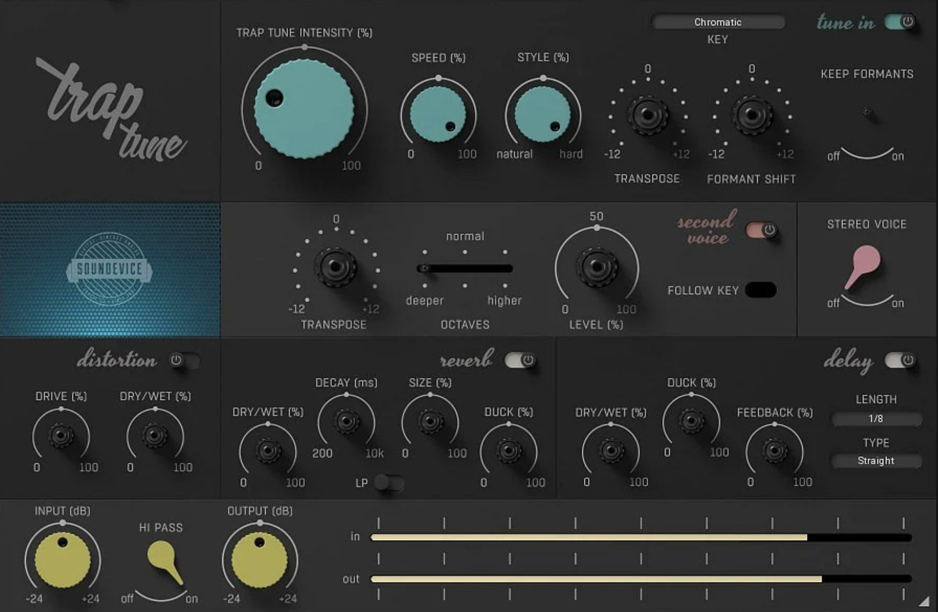Screen dimensions: 938x612
Task: Click the delay Feedback (%) knob
Action: click(775, 450)
